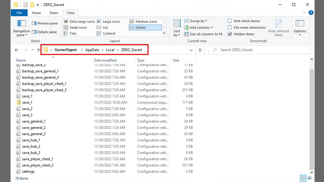Image resolution: width=324 pixels, height=182 pixels.
Task: Navigate to Local in address bar
Action: [110, 50]
